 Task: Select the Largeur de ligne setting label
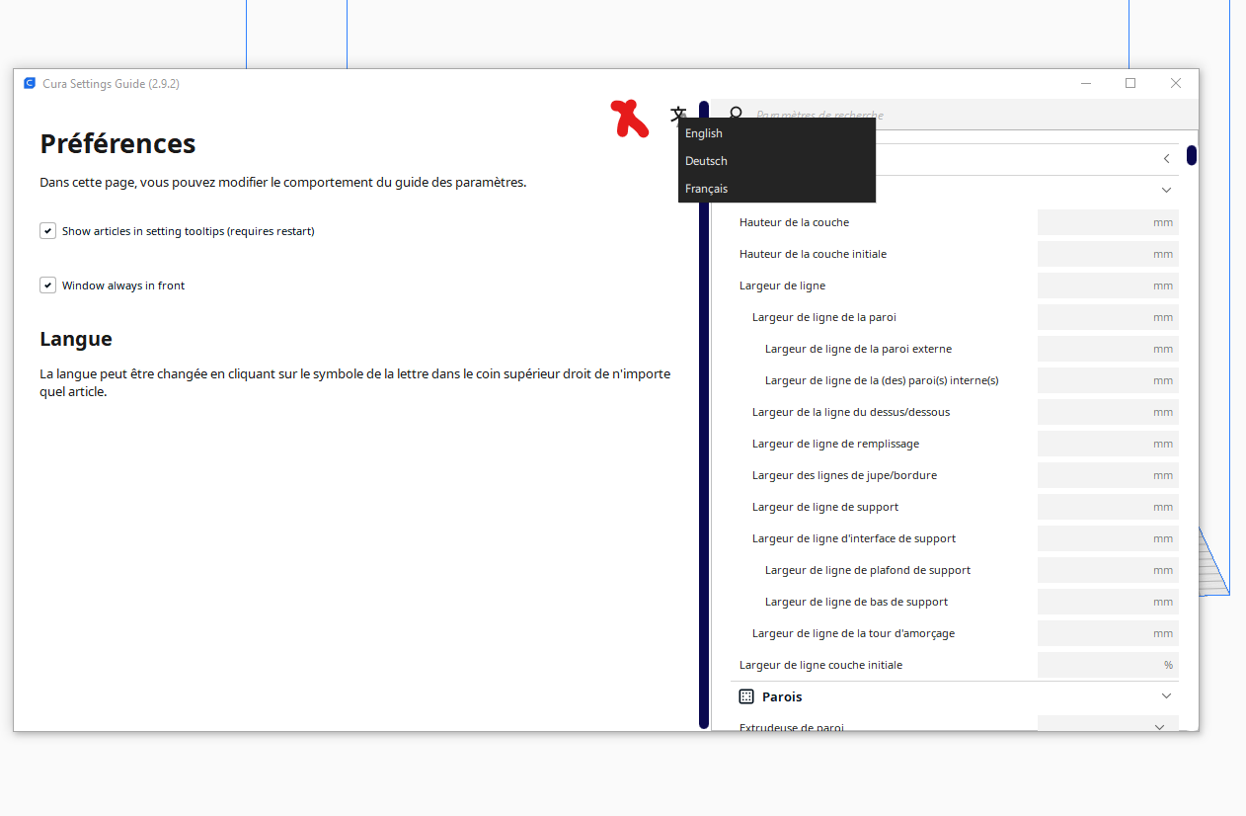(x=782, y=286)
